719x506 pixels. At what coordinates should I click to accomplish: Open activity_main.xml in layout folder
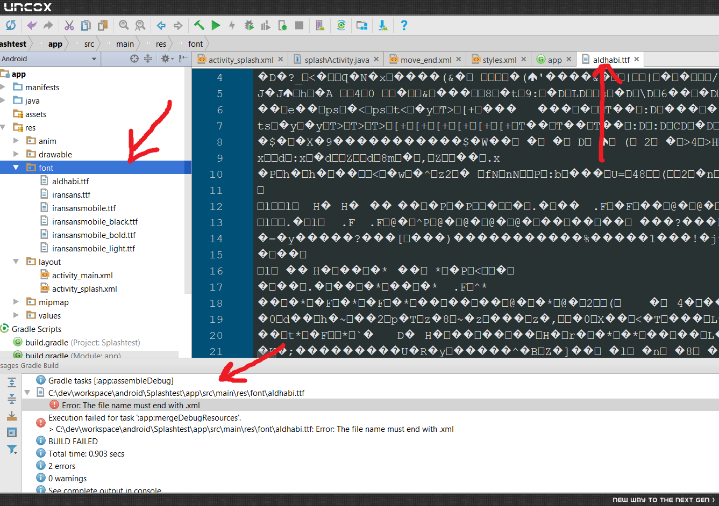coord(82,275)
